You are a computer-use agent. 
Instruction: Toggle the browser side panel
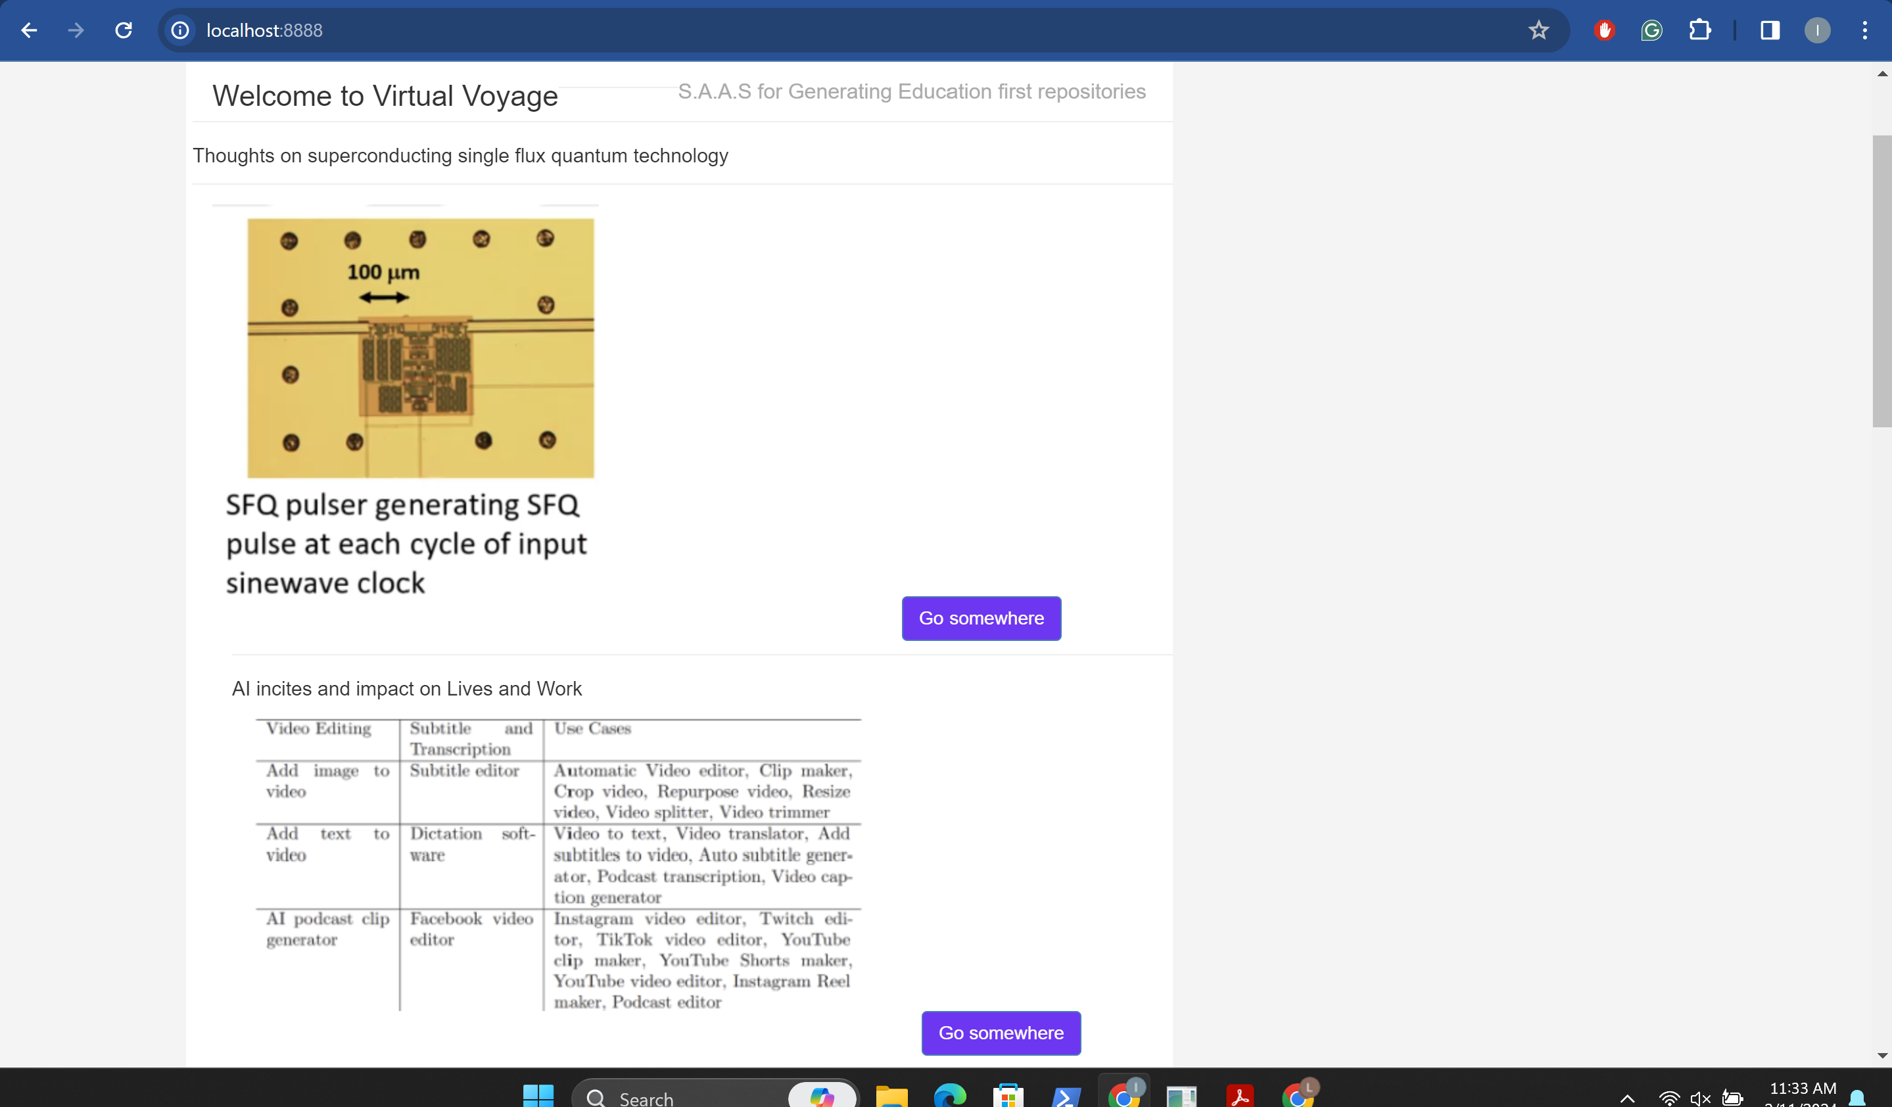tap(1770, 30)
